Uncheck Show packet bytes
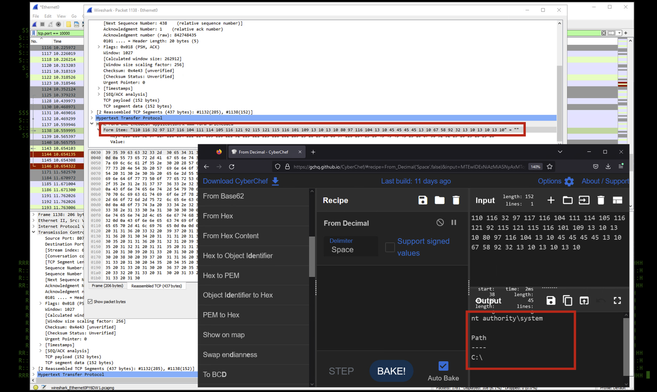The image size is (657, 392). [x=90, y=301]
